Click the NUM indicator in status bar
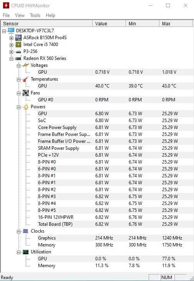Image resolution: width=194 pixels, height=281 pixels. pos(167,278)
